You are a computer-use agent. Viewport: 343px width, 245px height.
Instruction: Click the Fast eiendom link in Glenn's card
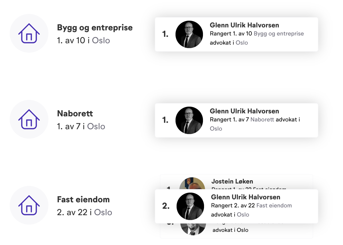pos(274,205)
